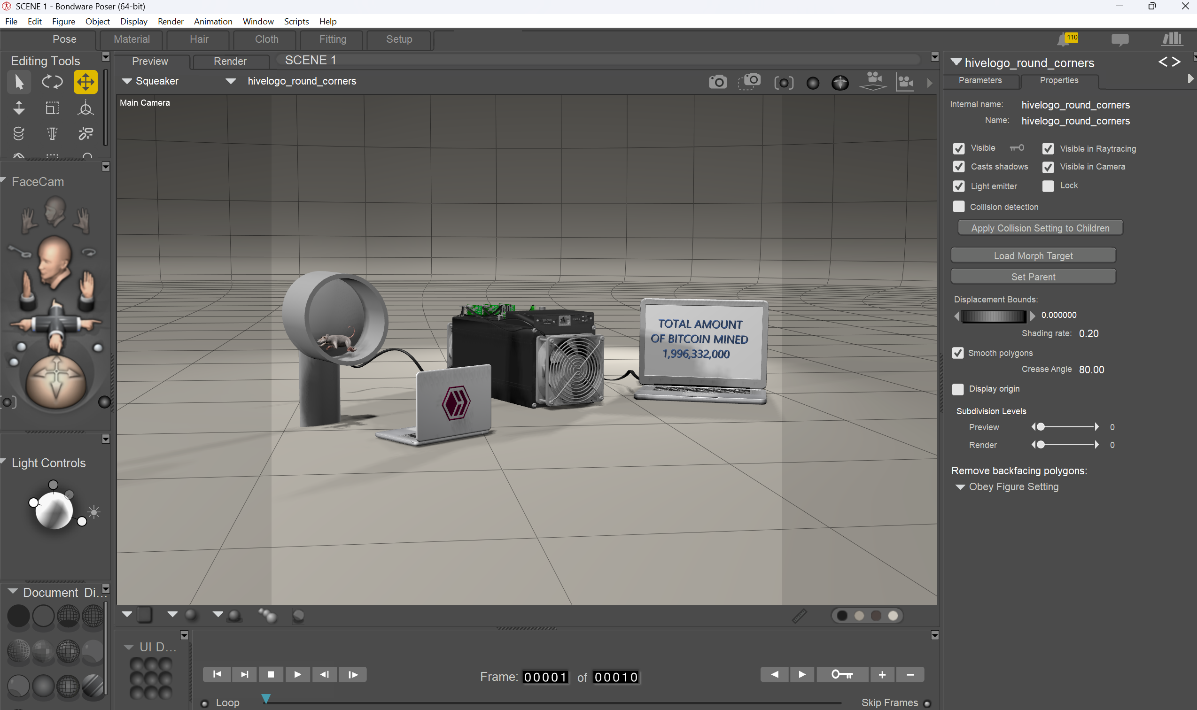Toggle the Casts shadows checkbox

[x=959, y=167]
